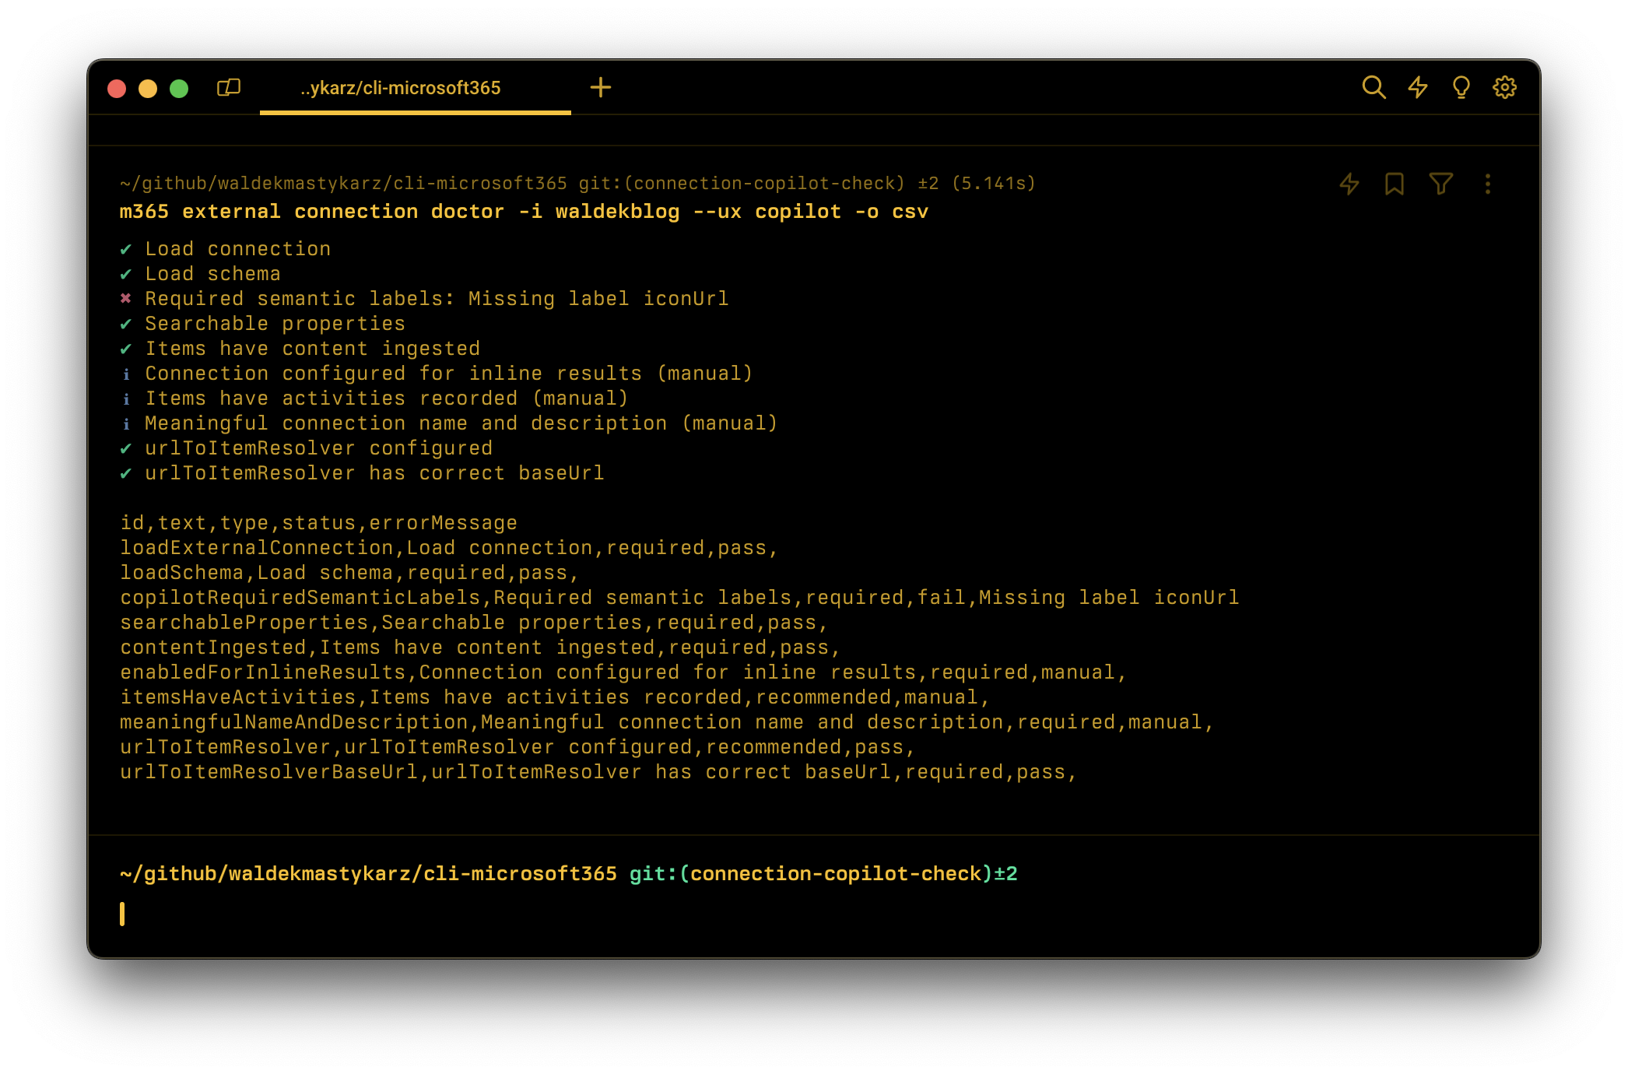Open the lightbulb tips icon
1628x1074 pixels.
1461,88
